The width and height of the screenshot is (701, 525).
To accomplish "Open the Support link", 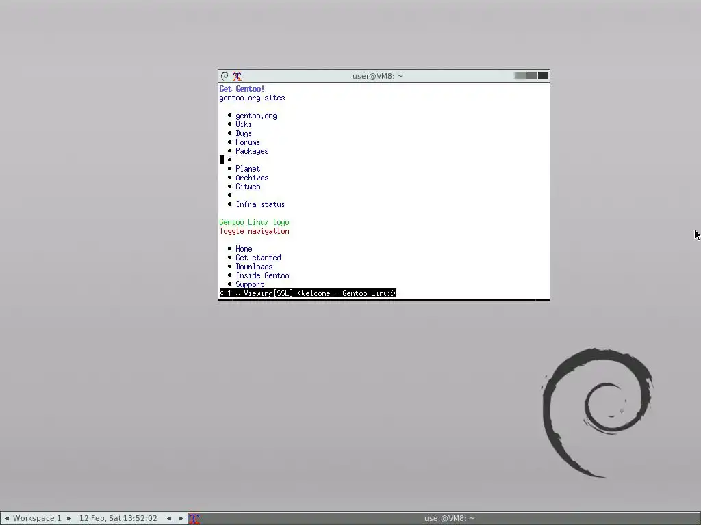I will [x=250, y=284].
